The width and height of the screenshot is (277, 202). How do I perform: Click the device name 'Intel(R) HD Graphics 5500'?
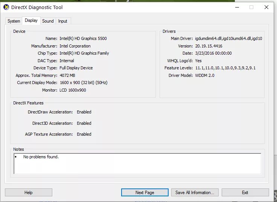pos(83,38)
